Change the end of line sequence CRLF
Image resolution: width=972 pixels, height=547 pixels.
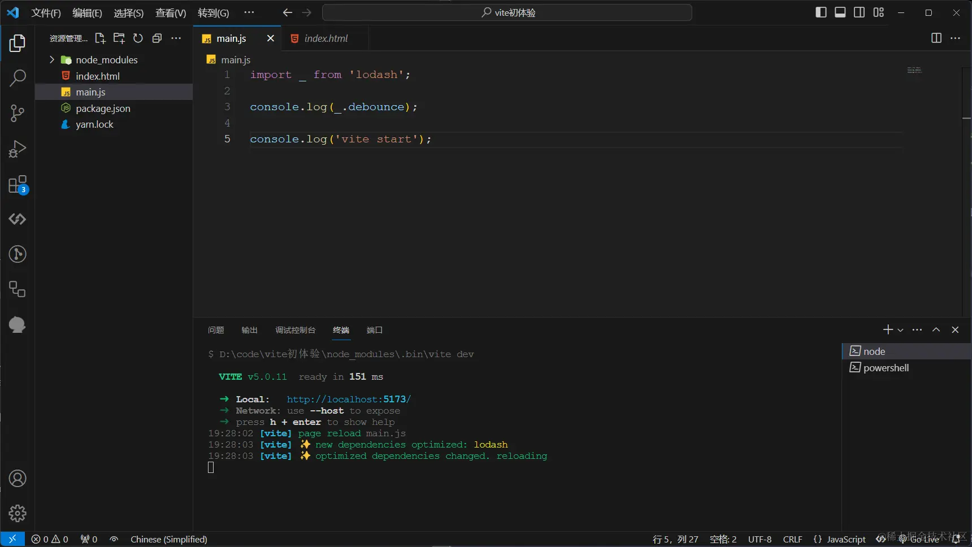point(792,539)
